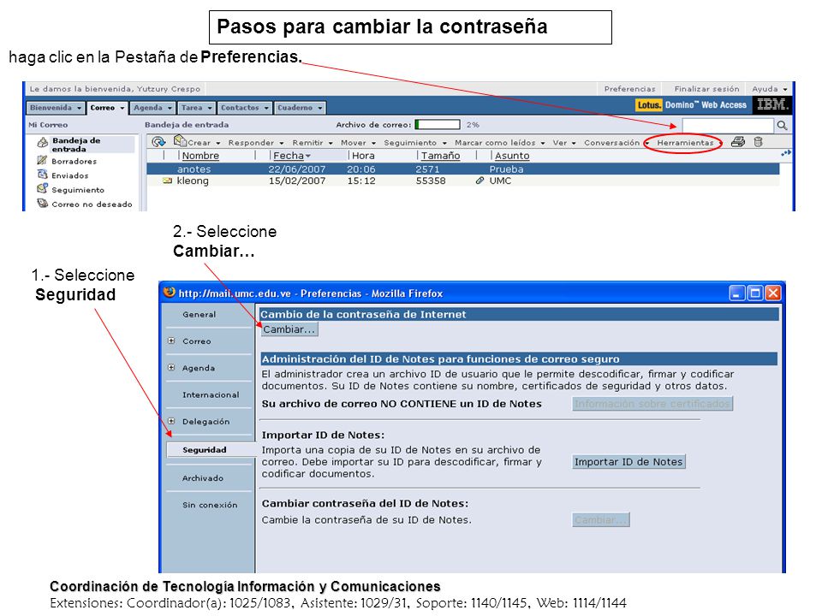Click the mail search input field
Image resolution: width=822 pixels, height=616 pixels.
tap(728, 125)
